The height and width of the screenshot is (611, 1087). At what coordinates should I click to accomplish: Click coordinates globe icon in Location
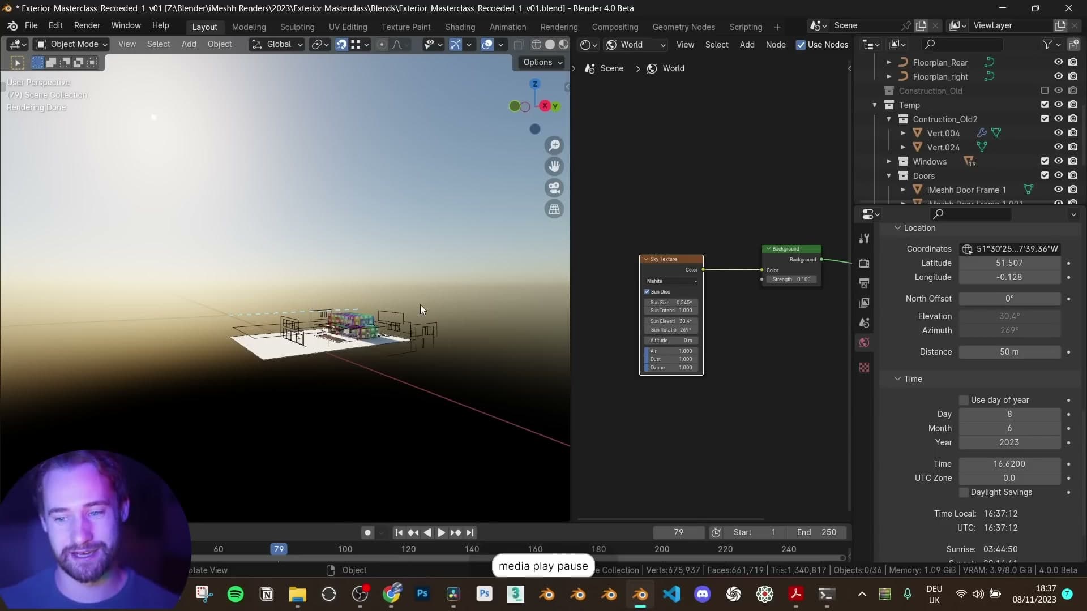coord(967,249)
